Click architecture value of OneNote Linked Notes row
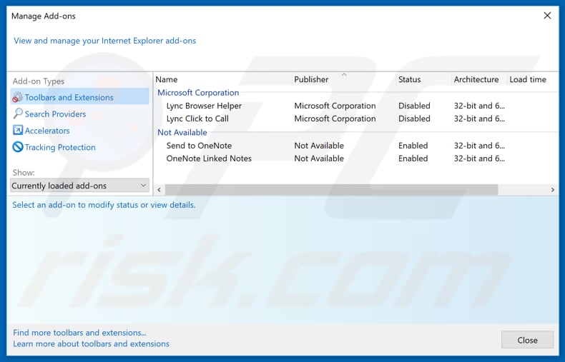565x362 pixels. pyautogui.click(x=479, y=159)
